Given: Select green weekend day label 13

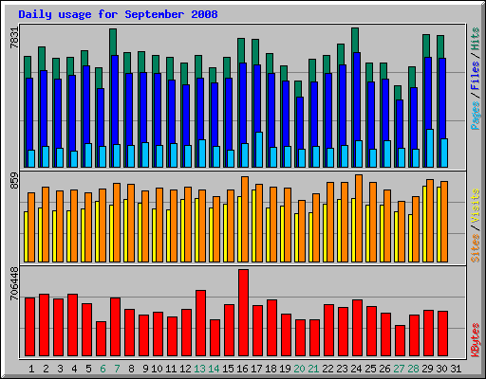Looking at the screenshot, I should click(x=199, y=369).
